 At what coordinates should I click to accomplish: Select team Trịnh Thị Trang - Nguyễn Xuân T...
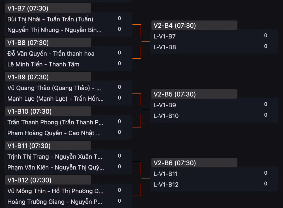click(x=68, y=157)
